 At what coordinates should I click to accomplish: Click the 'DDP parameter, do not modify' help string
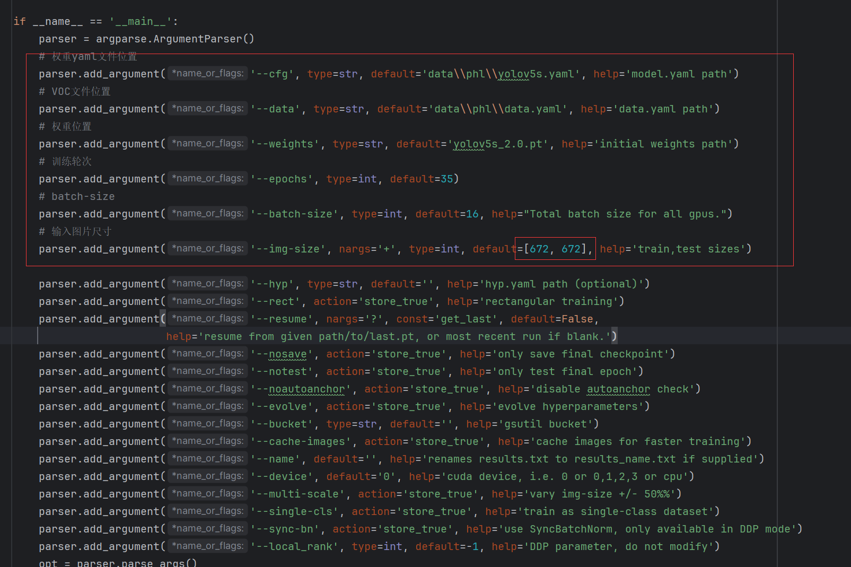(619, 546)
